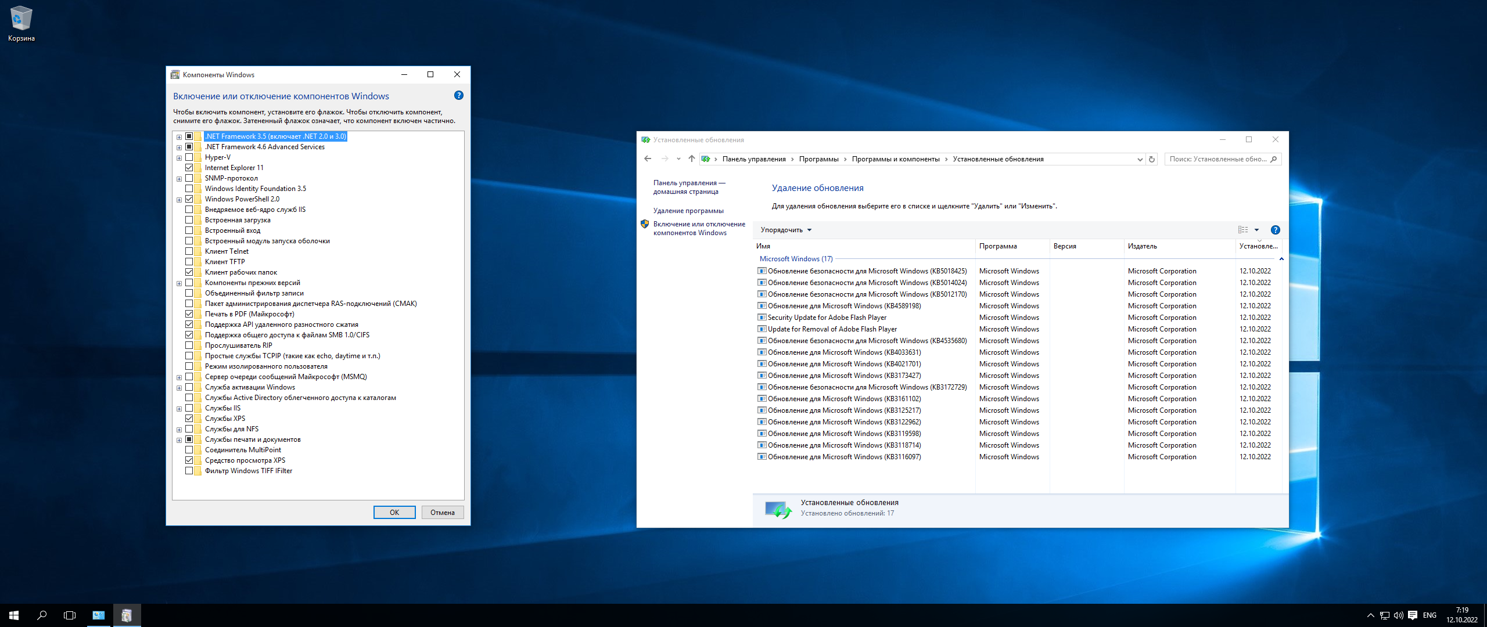Image resolution: width=1487 pixels, height=627 pixels.
Task: Expand Компоненты прежних версий node
Action: pos(179,283)
